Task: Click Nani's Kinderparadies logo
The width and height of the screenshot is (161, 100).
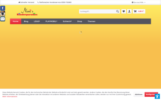Action: (x=27, y=12)
